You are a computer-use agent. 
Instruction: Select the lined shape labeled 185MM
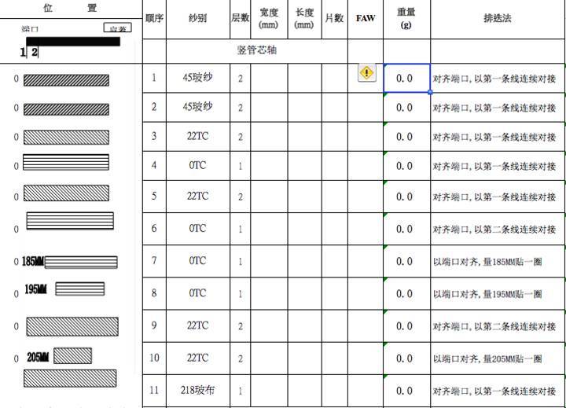click(x=81, y=262)
